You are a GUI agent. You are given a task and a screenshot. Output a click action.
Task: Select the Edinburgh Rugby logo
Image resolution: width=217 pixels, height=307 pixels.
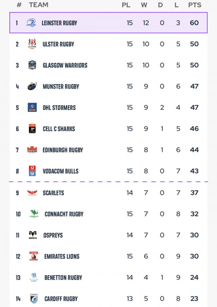32,150
